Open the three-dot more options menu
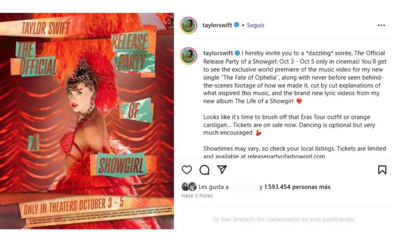This screenshot has height=242, width=393. point(381,25)
